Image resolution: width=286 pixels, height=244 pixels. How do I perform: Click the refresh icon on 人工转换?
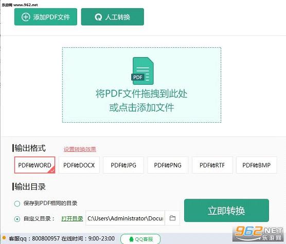(x=98, y=17)
